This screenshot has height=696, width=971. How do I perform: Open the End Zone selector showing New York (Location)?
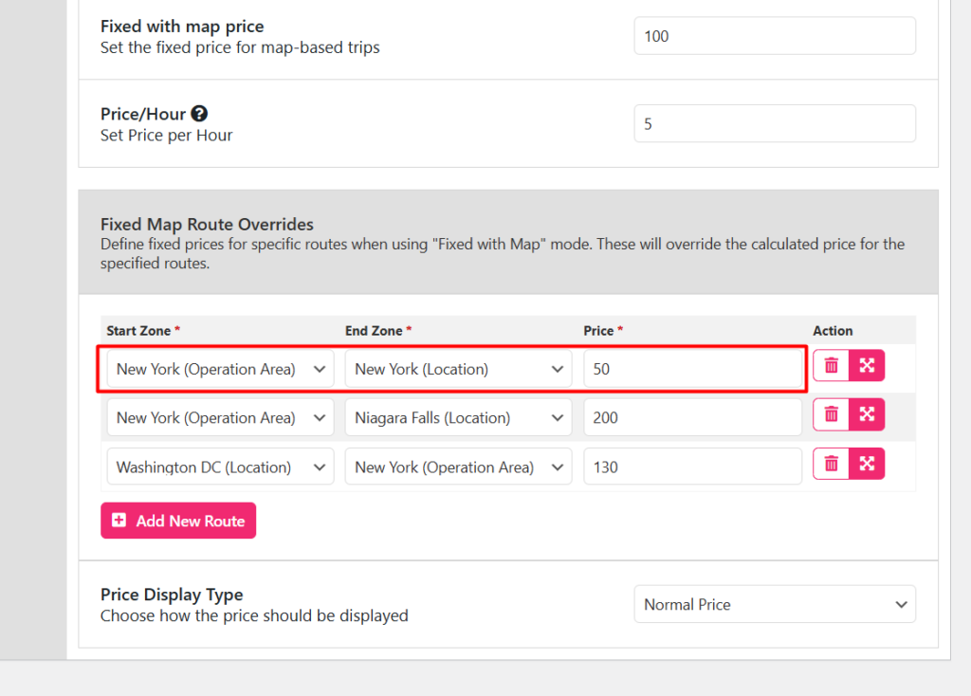click(x=458, y=369)
